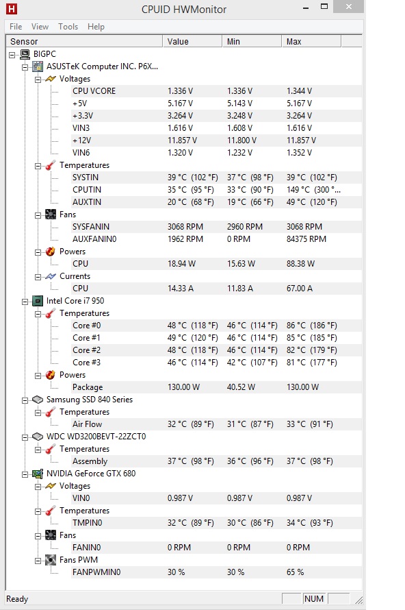Click the BIGPC computer icon
The width and height of the screenshot is (405, 610).
[x=25, y=54]
